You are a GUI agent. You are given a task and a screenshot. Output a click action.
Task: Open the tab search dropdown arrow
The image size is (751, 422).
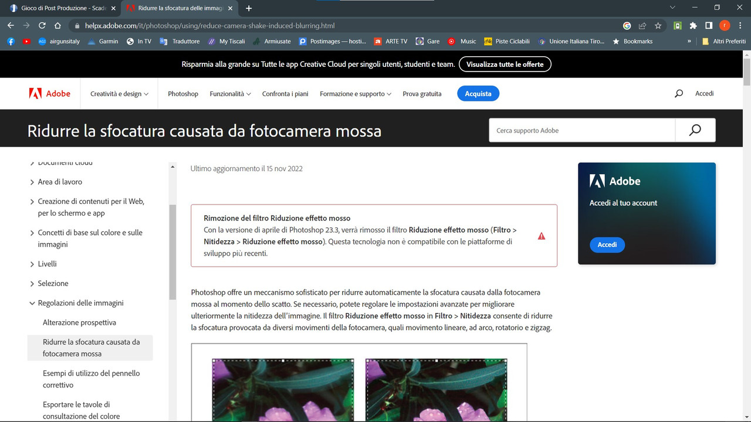click(x=672, y=8)
